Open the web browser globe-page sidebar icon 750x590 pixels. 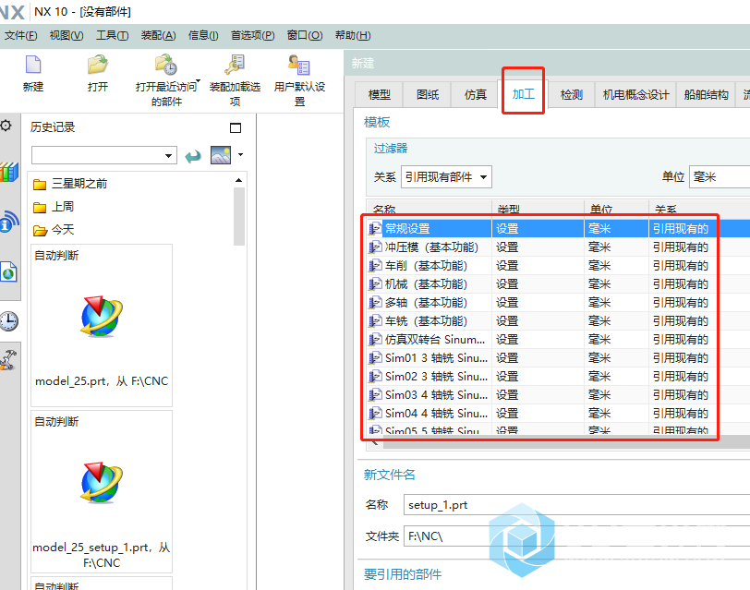coord(8,272)
